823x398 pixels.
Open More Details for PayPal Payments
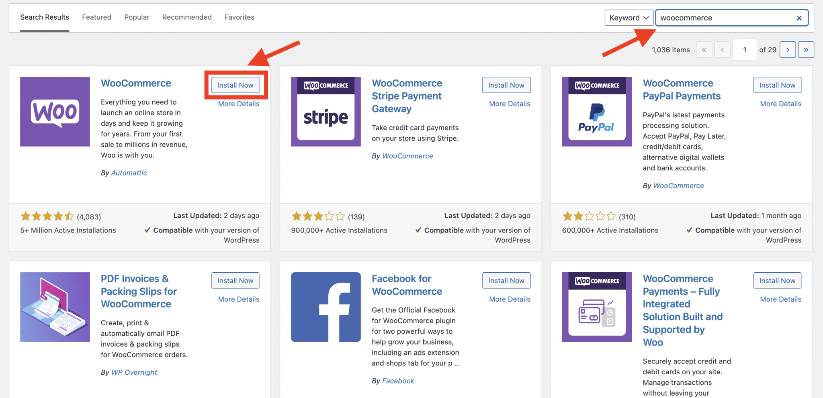780,104
